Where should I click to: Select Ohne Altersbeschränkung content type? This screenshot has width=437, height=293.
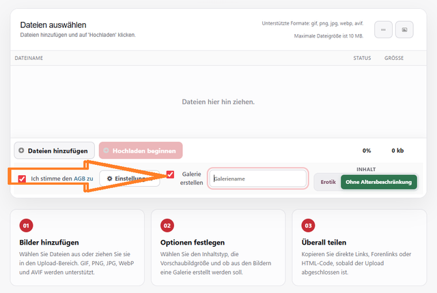pos(378,182)
